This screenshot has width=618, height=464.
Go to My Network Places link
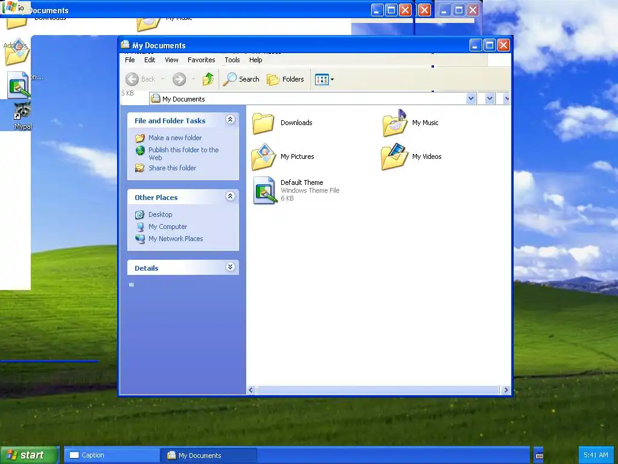pyautogui.click(x=176, y=239)
